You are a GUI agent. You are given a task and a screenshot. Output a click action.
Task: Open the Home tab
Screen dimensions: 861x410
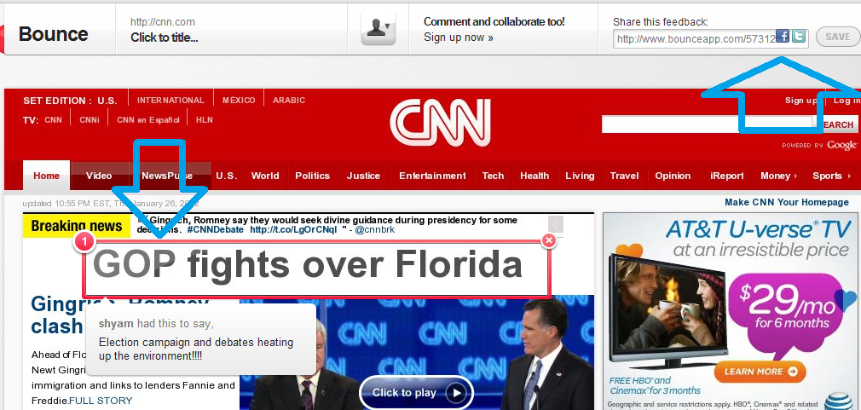(46, 176)
